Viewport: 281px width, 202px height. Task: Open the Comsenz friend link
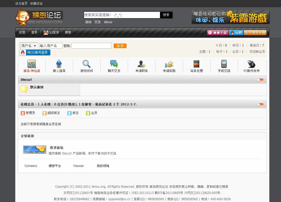tap(31, 166)
